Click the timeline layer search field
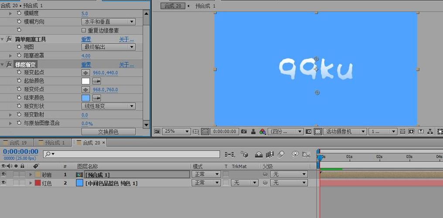The width and height of the screenshot is (443, 218). tap(131, 154)
